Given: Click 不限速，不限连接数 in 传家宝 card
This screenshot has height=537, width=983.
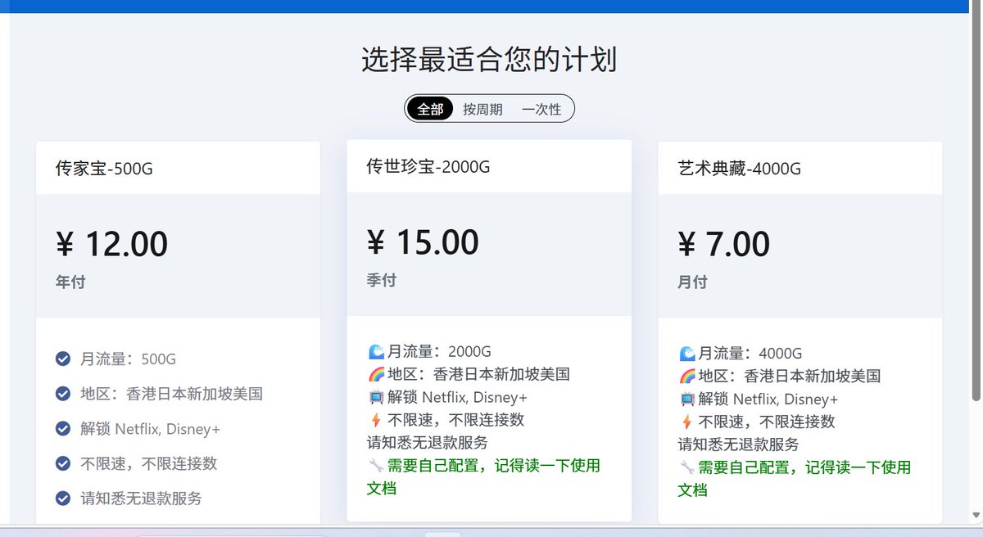Looking at the screenshot, I should (148, 463).
